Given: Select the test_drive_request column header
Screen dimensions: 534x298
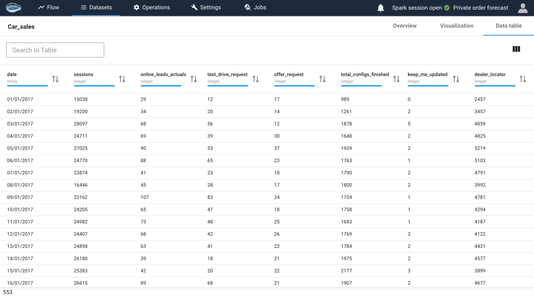Looking at the screenshot, I should 227,74.
